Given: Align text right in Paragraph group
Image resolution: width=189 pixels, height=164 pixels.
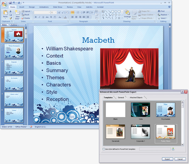Looking at the screenshot, I should pos(80,17).
